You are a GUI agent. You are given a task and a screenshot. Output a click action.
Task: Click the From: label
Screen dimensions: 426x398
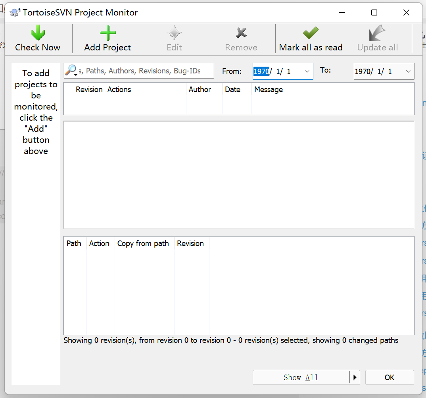tap(232, 71)
